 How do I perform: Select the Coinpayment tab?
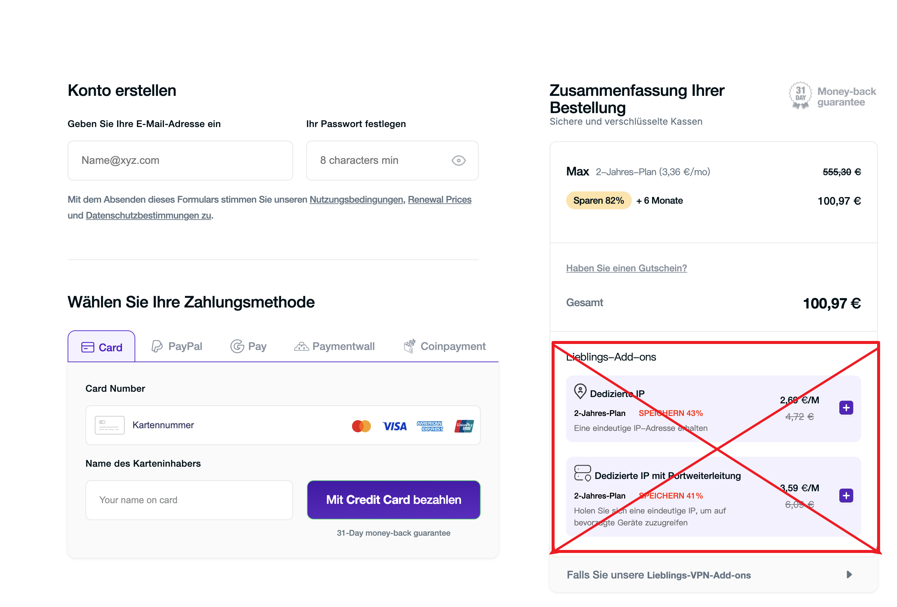(445, 346)
